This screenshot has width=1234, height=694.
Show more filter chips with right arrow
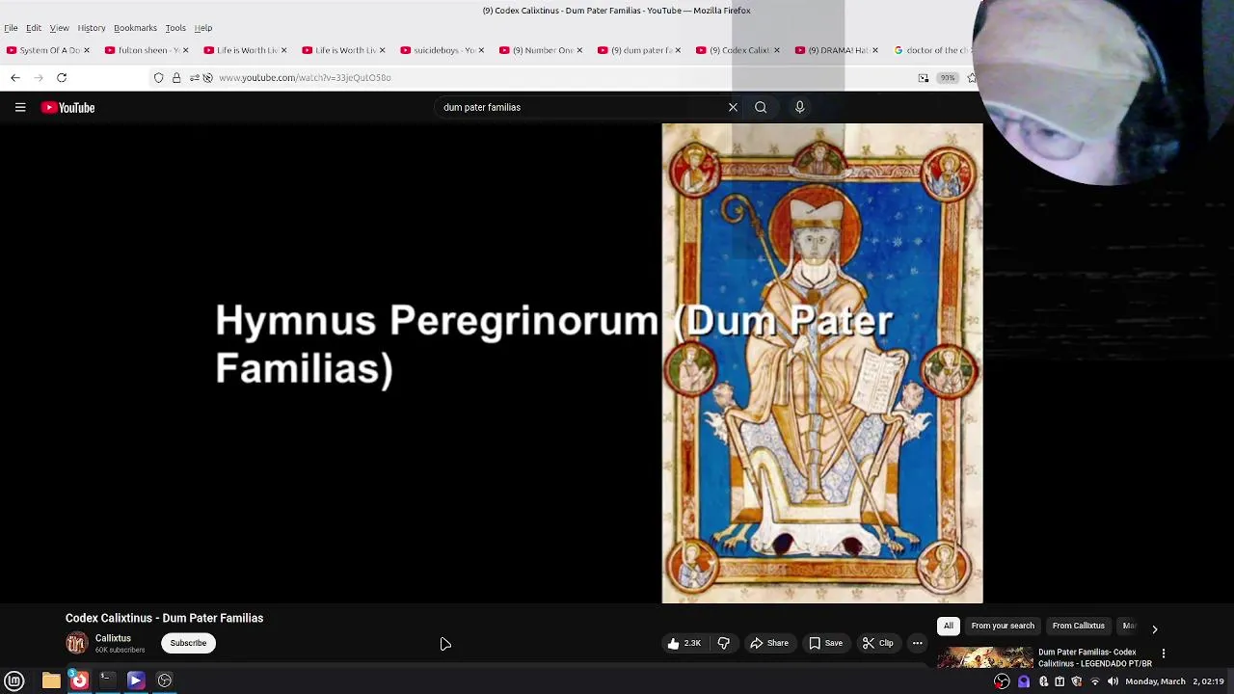pos(1154,628)
